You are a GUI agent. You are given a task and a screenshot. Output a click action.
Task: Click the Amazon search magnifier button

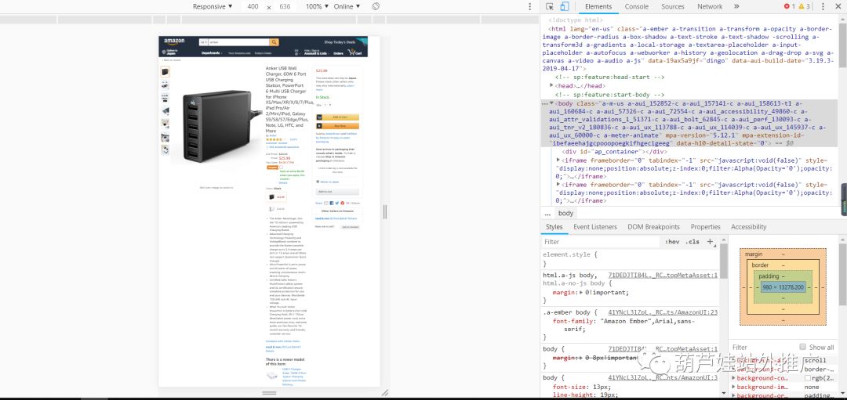click(274, 42)
